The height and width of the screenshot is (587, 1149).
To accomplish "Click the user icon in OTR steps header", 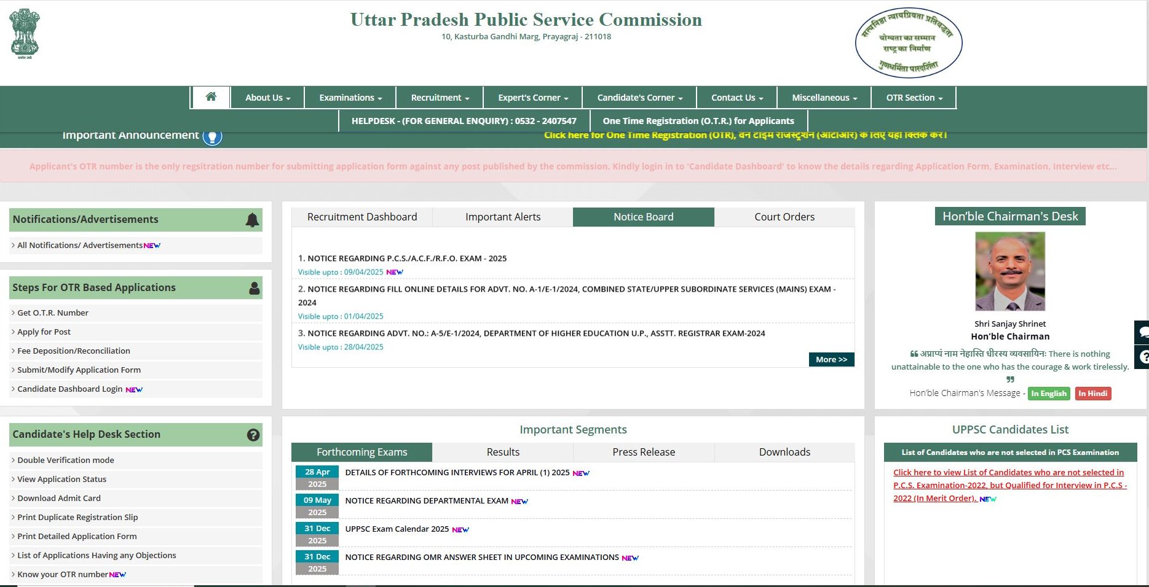I will point(254,288).
